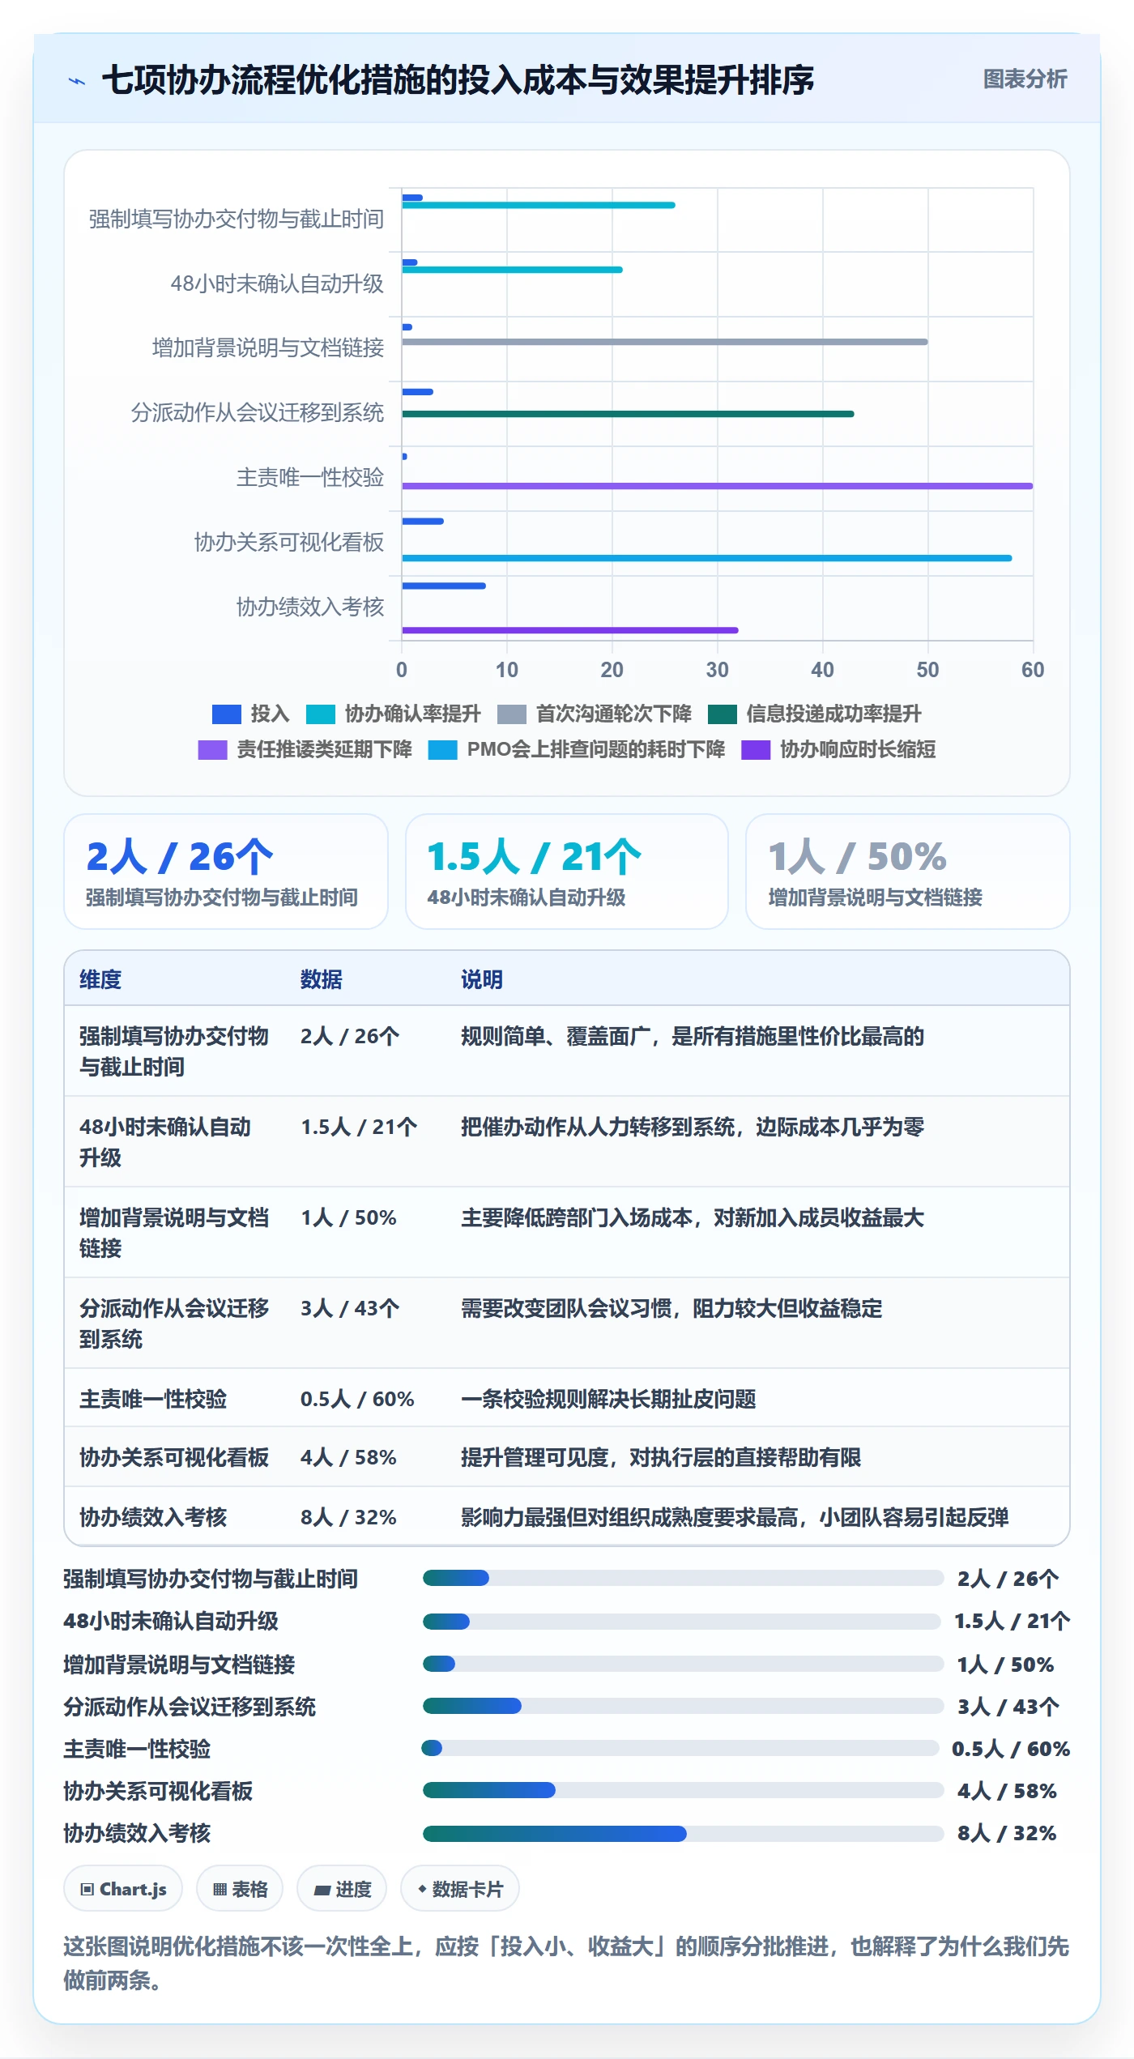Click the summary paragraph at the bottom
1134x2059 pixels.
(x=566, y=1963)
